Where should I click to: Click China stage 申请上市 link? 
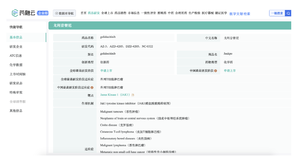click(230, 71)
